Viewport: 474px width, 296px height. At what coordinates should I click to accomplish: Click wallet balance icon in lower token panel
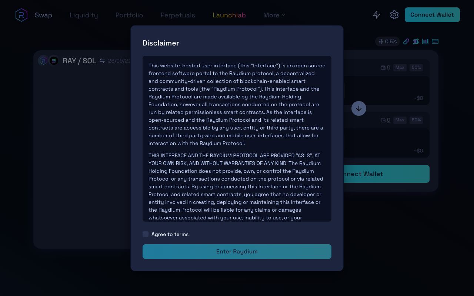pyautogui.click(x=383, y=120)
